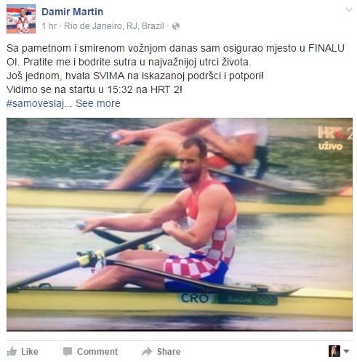This screenshot has width=357, height=362.
Task: Click the Like text button
Action: click(30, 352)
